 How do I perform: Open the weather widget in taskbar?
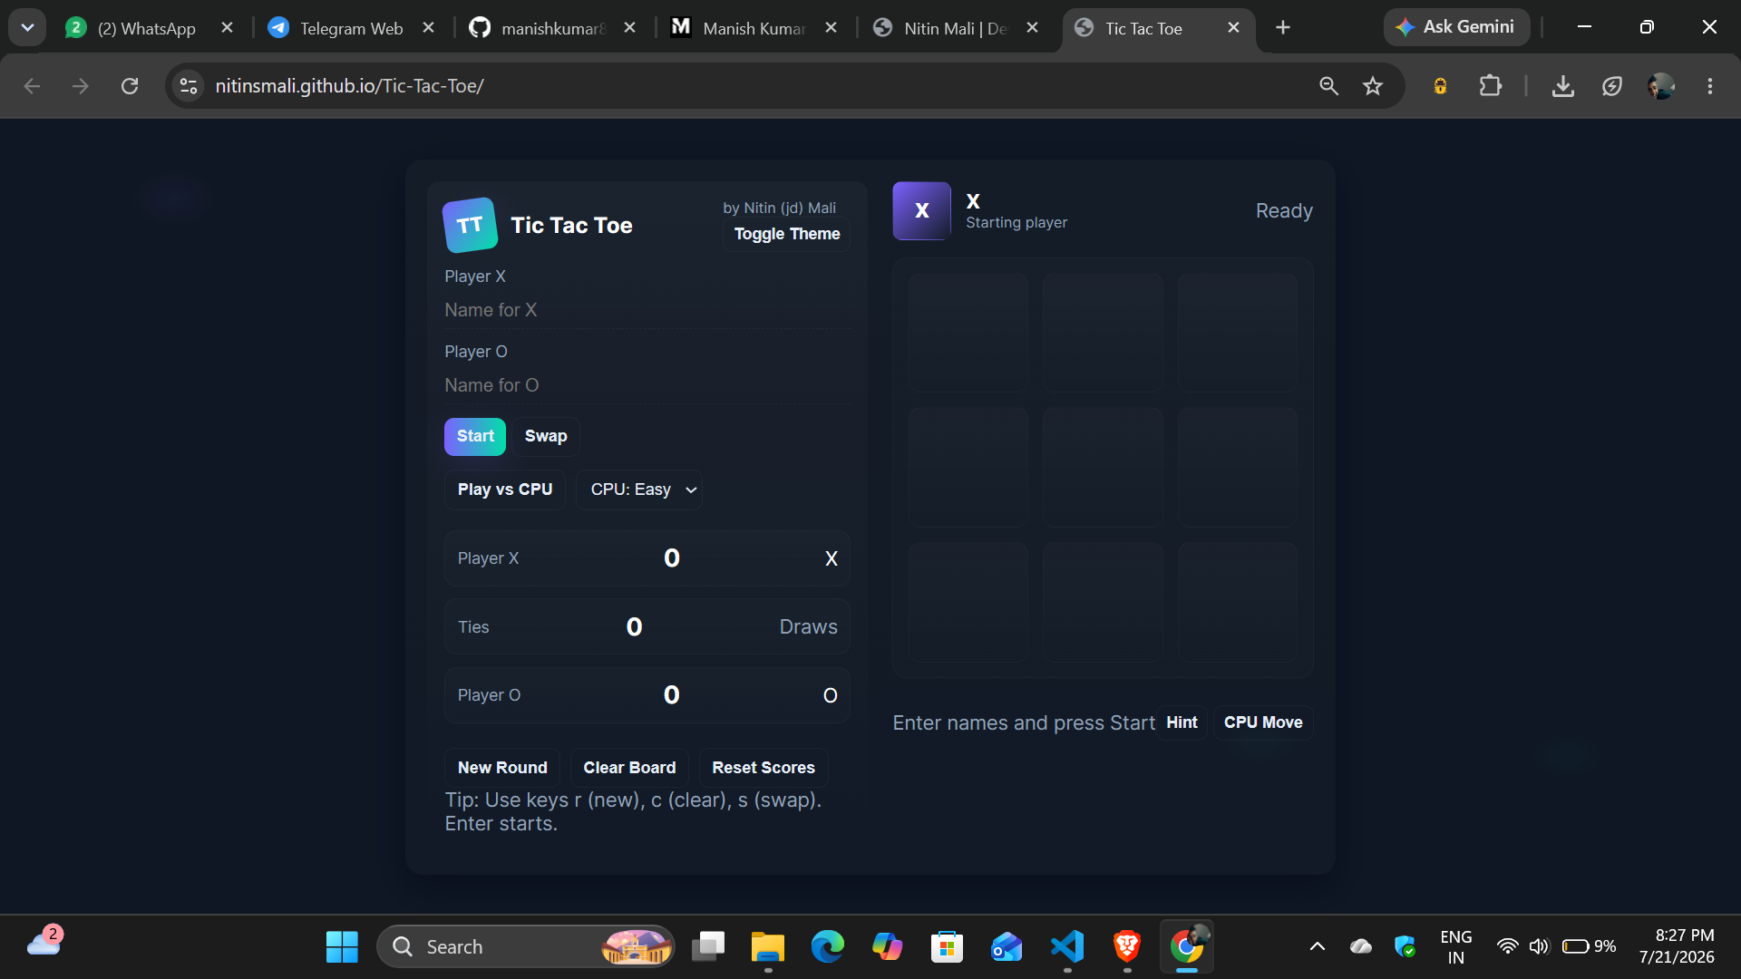pyautogui.click(x=44, y=943)
